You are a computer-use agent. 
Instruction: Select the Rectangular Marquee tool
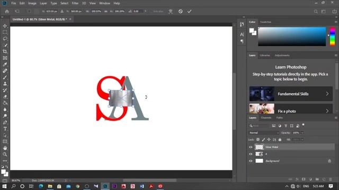(5, 32)
